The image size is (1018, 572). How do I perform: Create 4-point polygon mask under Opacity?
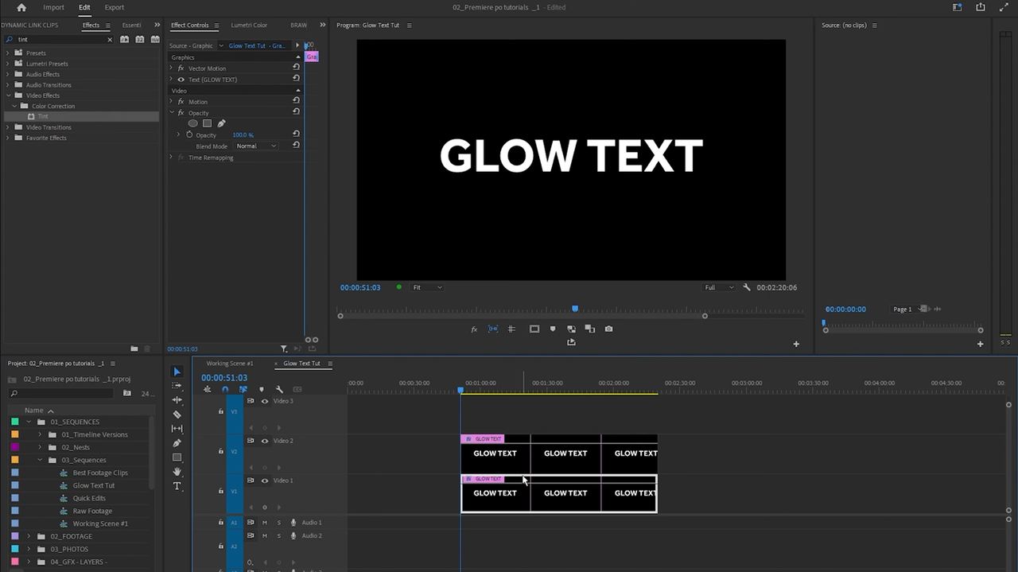tap(207, 123)
